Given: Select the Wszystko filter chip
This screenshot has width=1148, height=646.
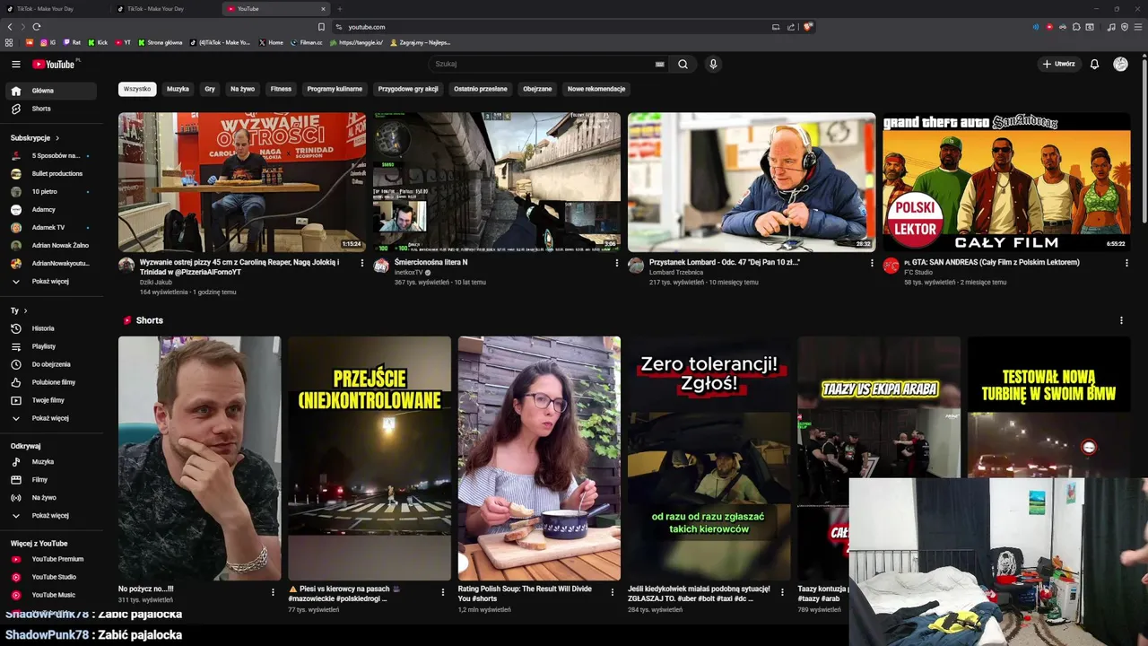Looking at the screenshot, I should click(137, 89).
